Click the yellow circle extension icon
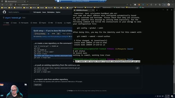175x98 pixels. [147, 5]
